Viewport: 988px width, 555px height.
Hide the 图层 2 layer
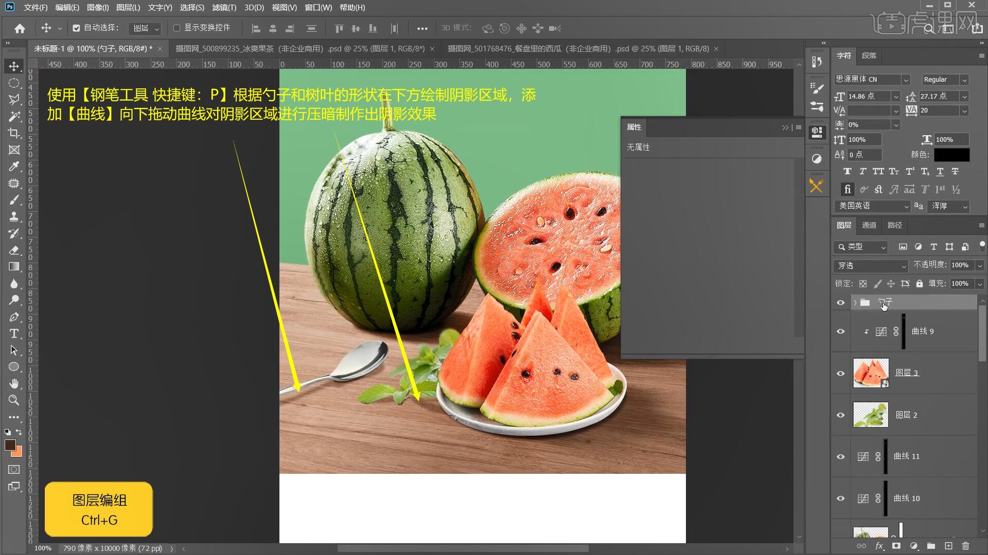[840, 415]
